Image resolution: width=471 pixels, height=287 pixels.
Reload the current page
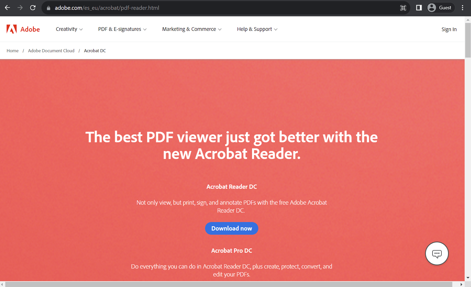[x=32, y=8]
